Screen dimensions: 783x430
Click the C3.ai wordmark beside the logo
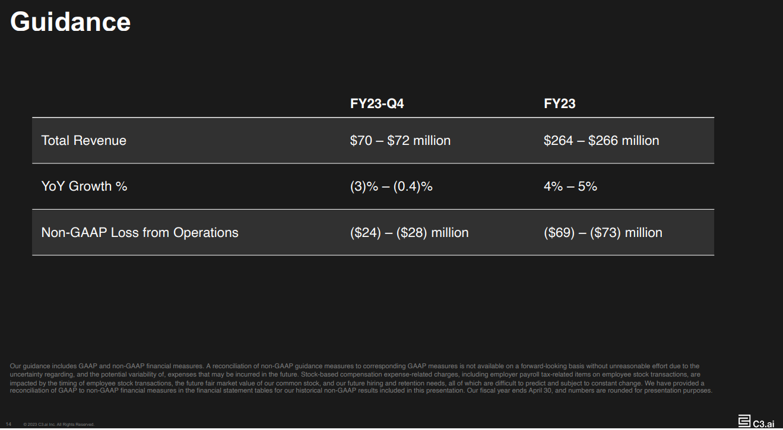pos(763,423)
